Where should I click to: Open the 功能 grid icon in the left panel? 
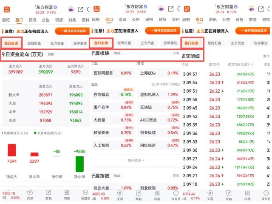(67, 194)
